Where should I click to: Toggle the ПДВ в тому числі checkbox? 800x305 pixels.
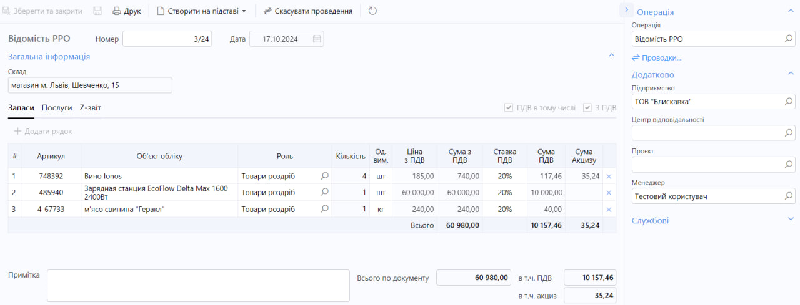[509, 108]
